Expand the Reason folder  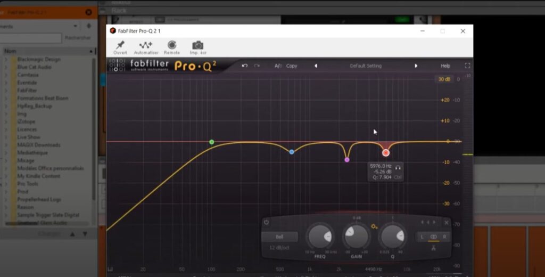6,207
